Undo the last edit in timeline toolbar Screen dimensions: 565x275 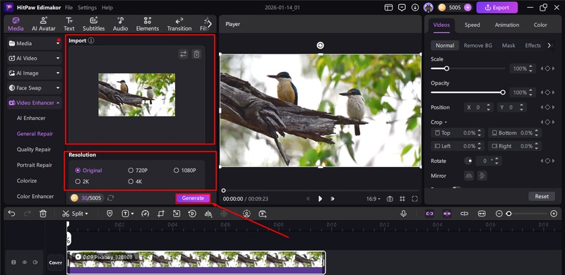[x=11, y=214]
